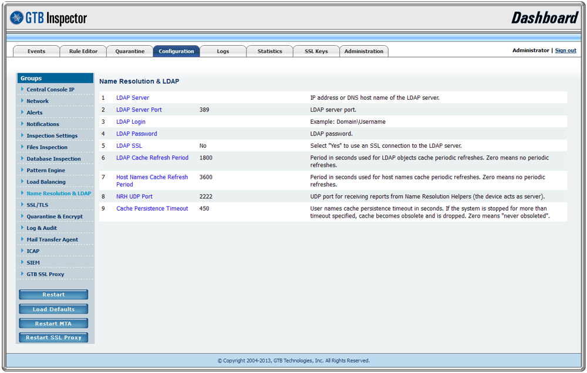Select the Name Resolution & LDAP group
The image size is (587, 373).
tap(59, 194)
